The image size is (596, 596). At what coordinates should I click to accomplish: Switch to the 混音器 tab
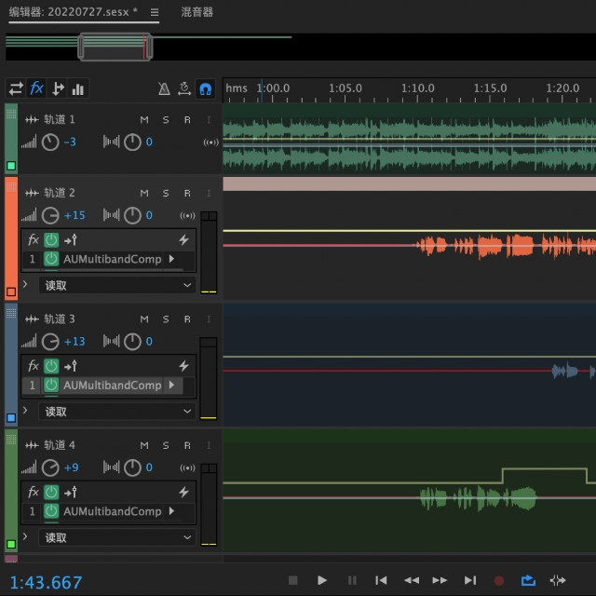tap(196, 12)
